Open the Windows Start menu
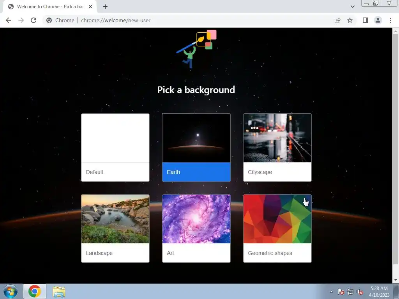 coord(10,291)
